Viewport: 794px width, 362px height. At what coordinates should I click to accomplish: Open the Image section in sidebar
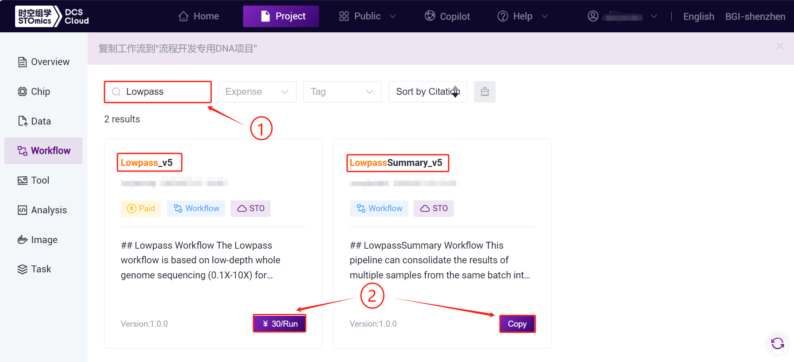tap(44, 240)
